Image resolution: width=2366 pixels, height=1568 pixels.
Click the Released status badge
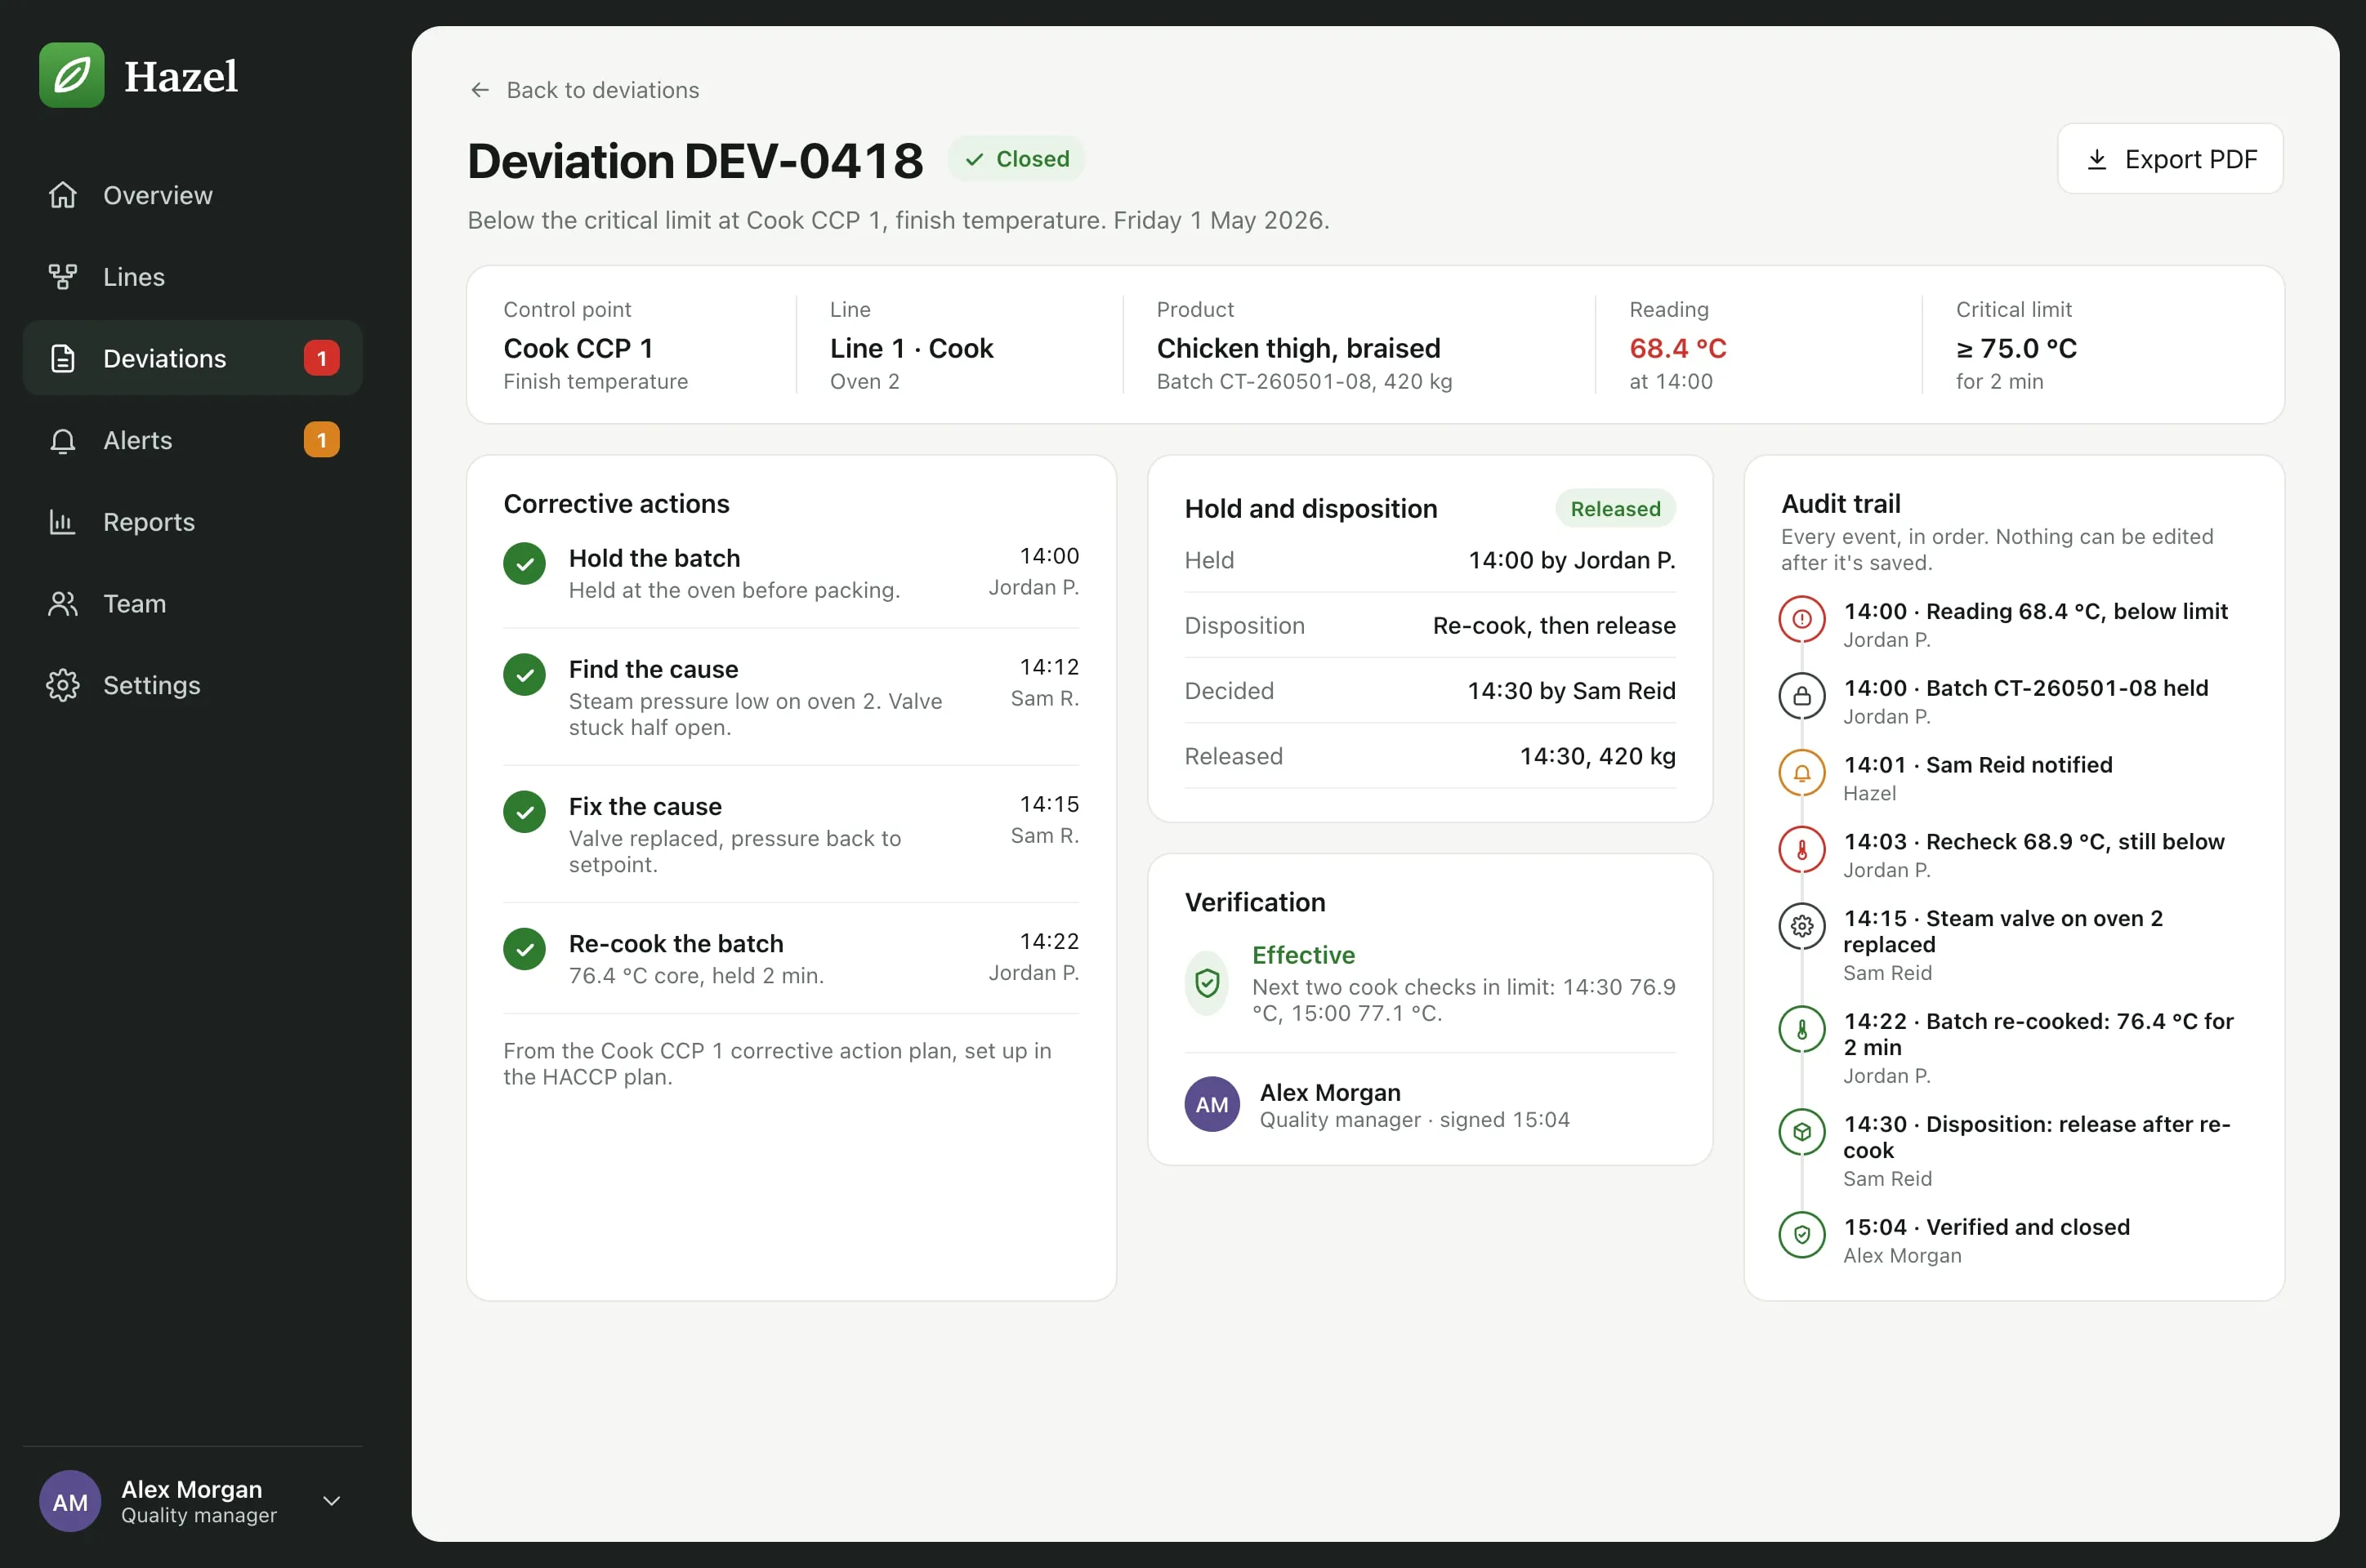[1614, 509]
